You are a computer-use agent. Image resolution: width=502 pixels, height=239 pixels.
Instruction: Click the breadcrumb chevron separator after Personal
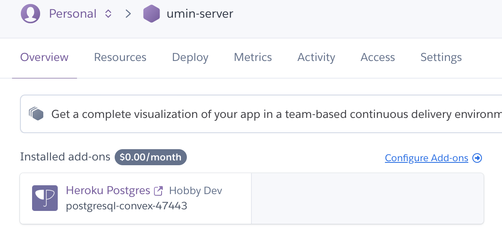(128, 14)
